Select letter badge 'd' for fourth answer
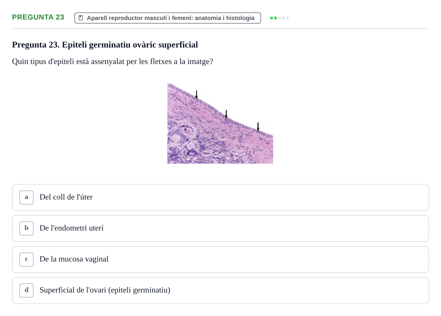 coord(26,290)
